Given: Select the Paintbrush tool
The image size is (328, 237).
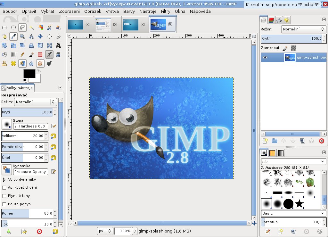Looking at the screenshot, I should (31, 54).
